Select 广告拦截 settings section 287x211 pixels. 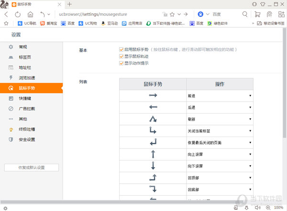(31, 109)
